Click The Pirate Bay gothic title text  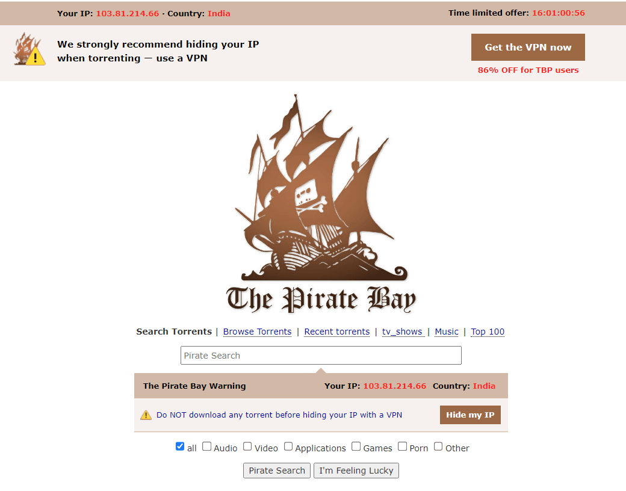coord(321,300)
